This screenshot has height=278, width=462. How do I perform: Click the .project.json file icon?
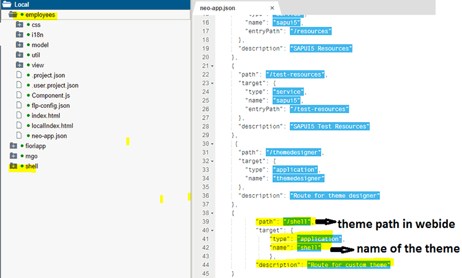pyautogui.click(x=20, y=75)
